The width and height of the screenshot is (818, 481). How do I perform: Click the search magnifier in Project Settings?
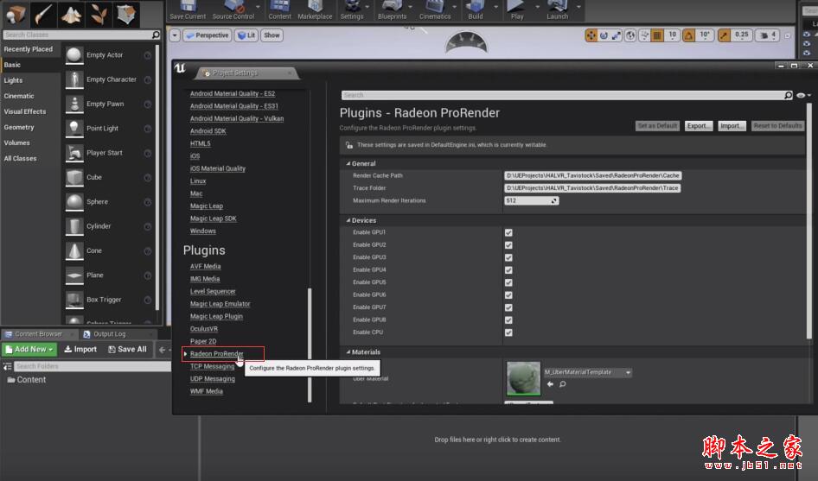(x=788, y=95)
